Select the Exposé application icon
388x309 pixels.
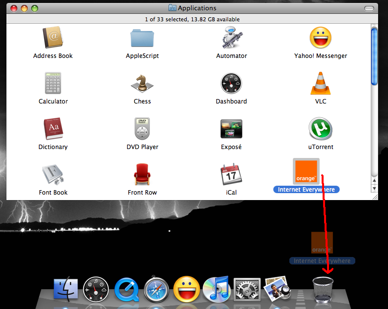[x=231, y=129]
